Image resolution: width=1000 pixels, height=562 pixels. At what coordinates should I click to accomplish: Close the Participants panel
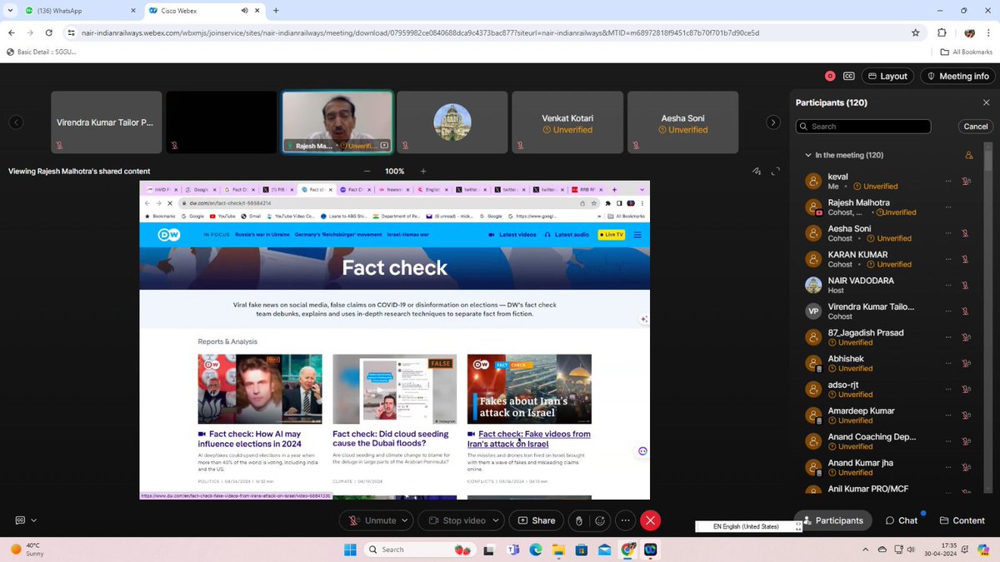[986, 102]
